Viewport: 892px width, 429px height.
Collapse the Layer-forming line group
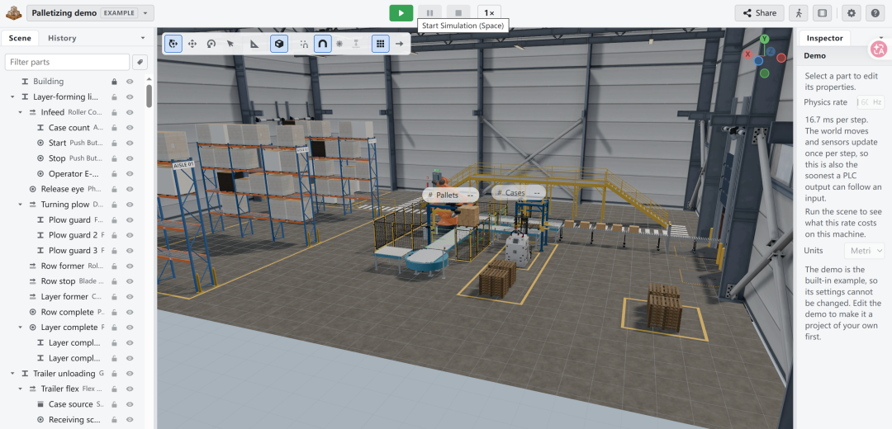[12, 97]
